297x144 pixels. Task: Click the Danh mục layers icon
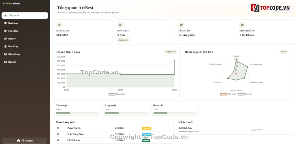[6, 23]
